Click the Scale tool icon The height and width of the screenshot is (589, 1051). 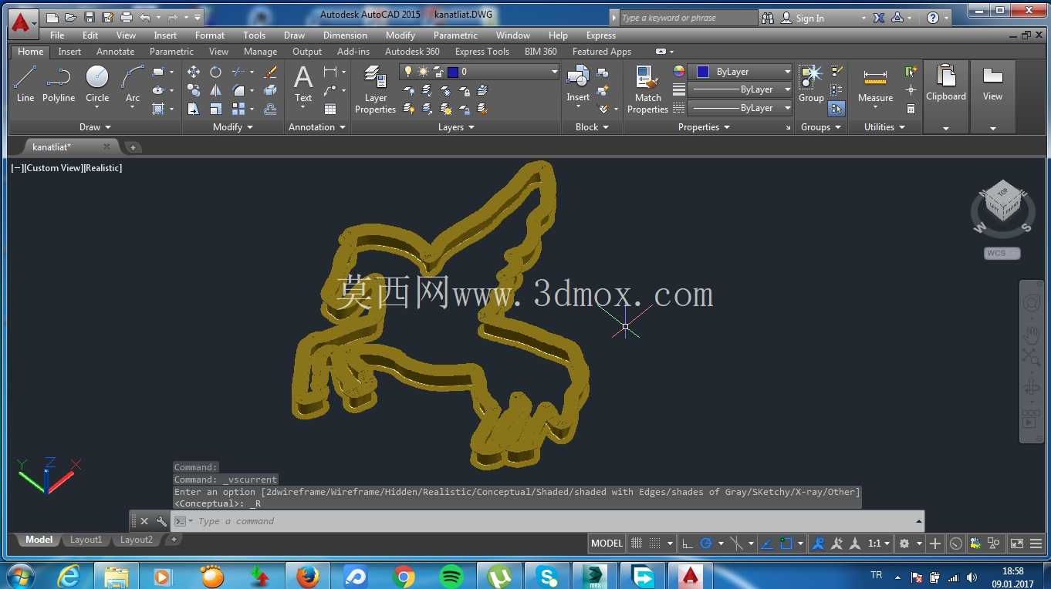pyautogui.click(x=216, y=109)
